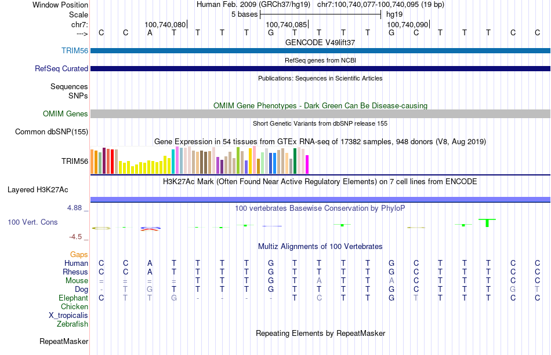
Task: Click the 100,740,085 coordinate tick
Action: click(287, 24)
